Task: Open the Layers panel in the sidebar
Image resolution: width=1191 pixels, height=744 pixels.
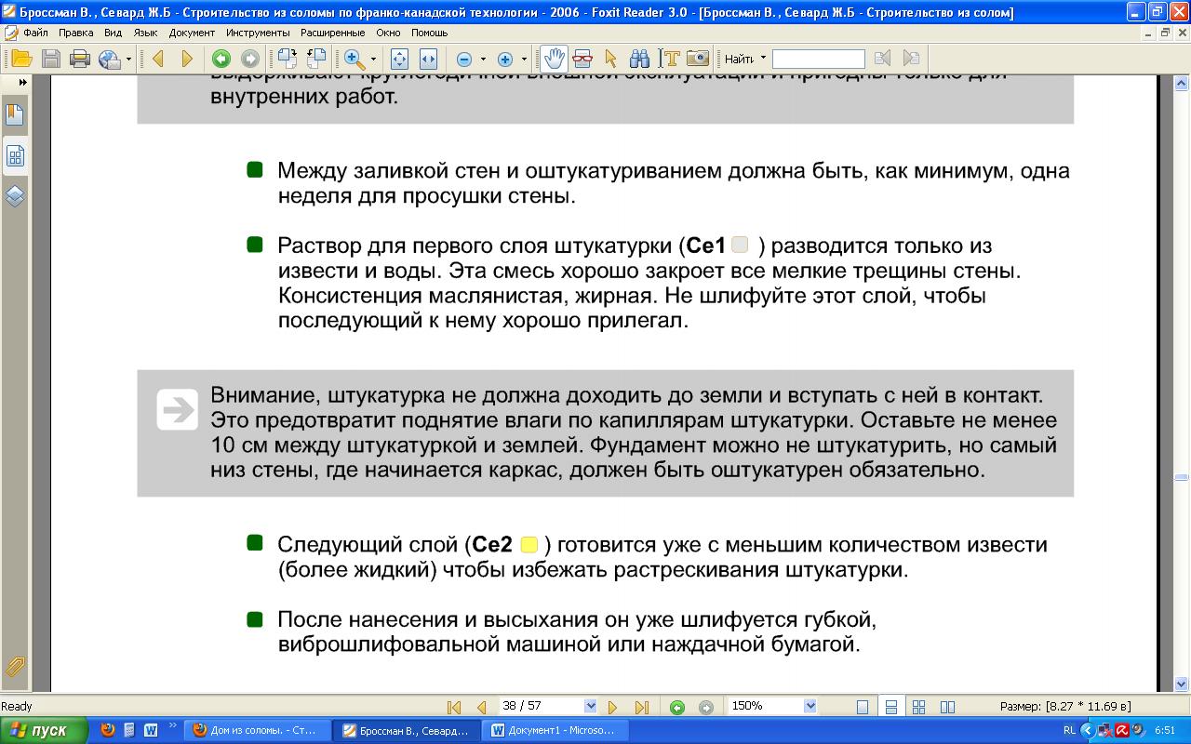Action: click(x=15, y=196)
